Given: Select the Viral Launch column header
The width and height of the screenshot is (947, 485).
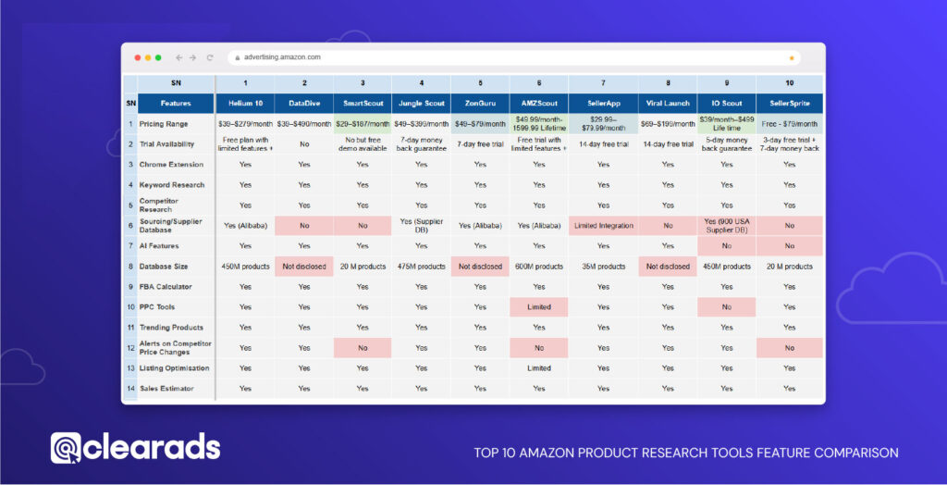Looking at the screenshot, I should [668, 104].
